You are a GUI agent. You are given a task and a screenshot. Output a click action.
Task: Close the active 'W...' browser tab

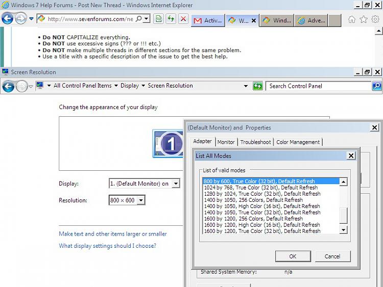(x=254, y=20)
